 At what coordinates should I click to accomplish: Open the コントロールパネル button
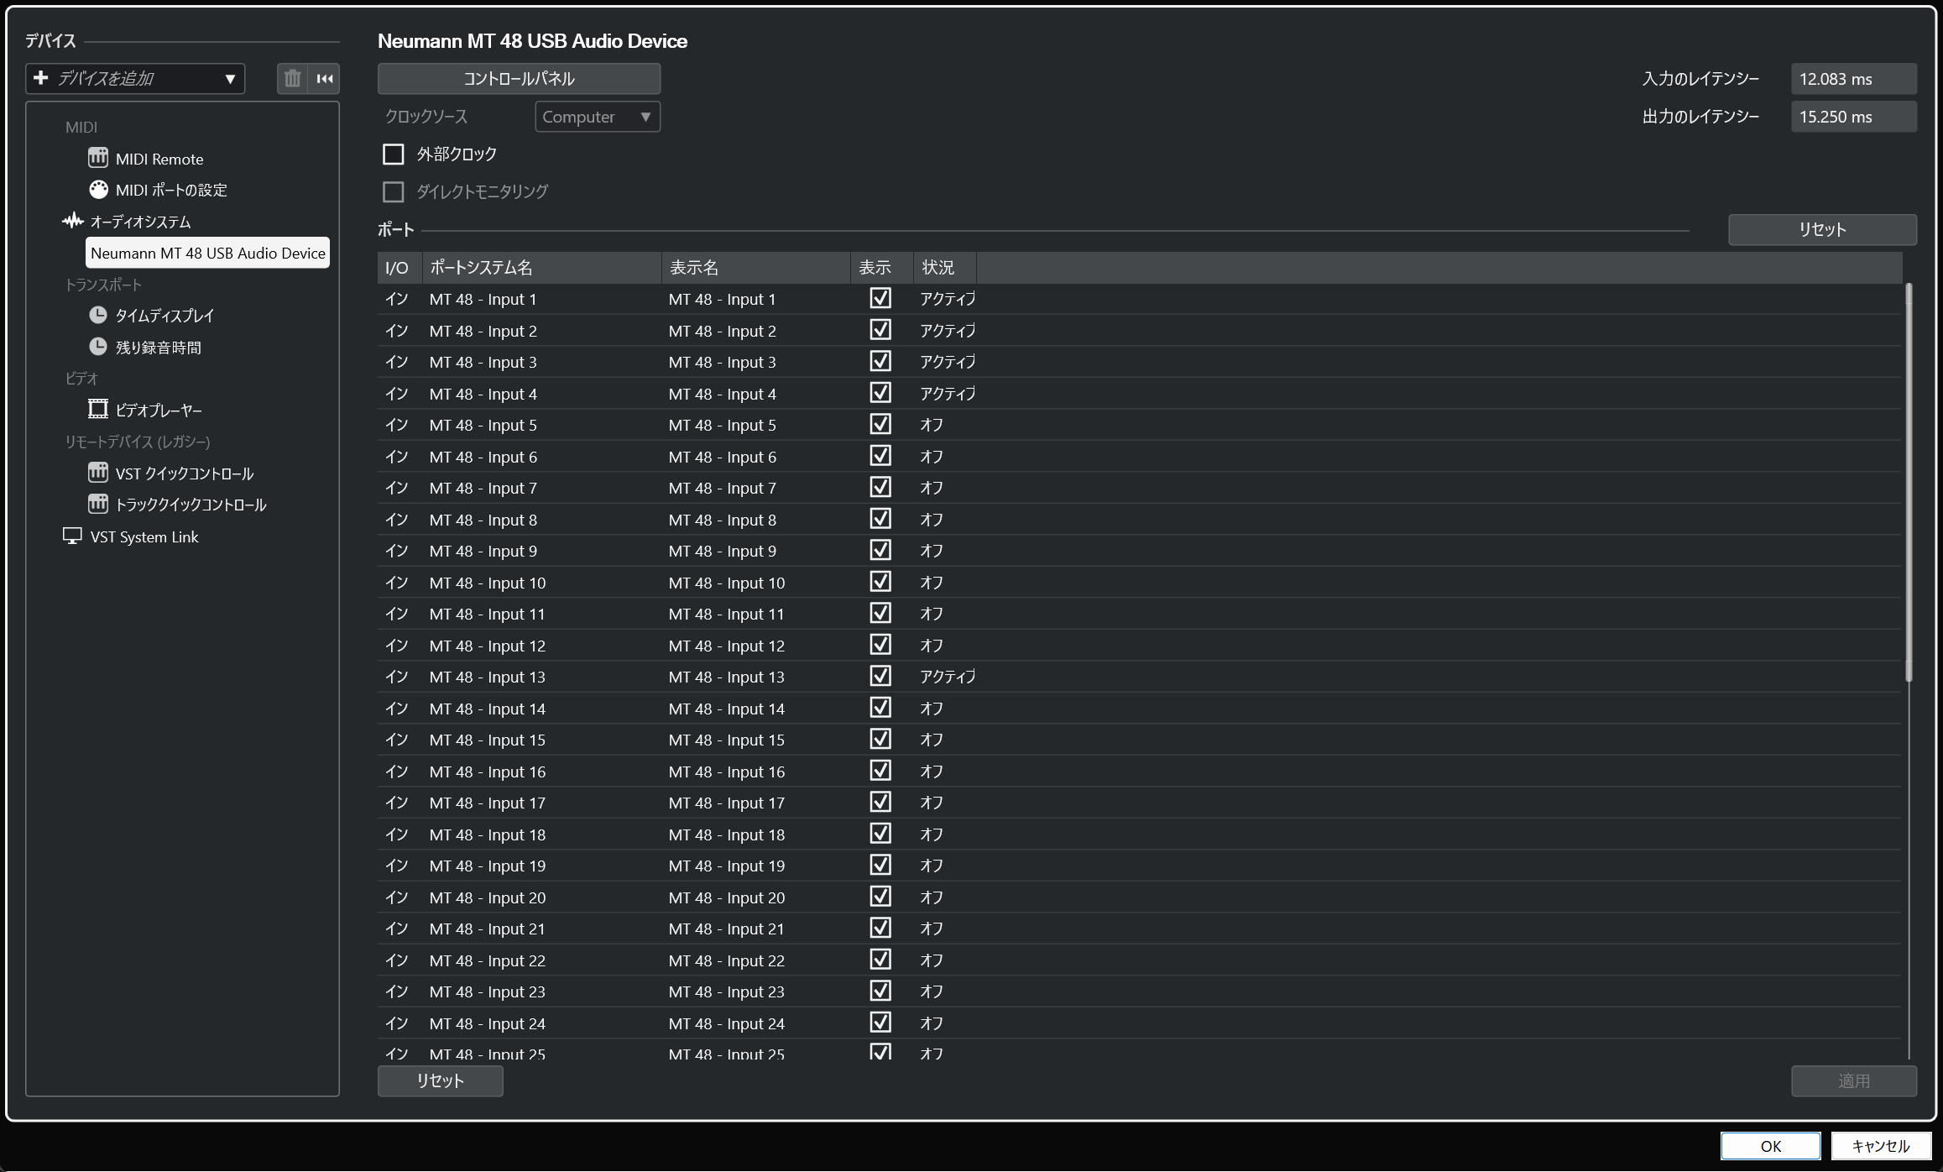(519, 79)
